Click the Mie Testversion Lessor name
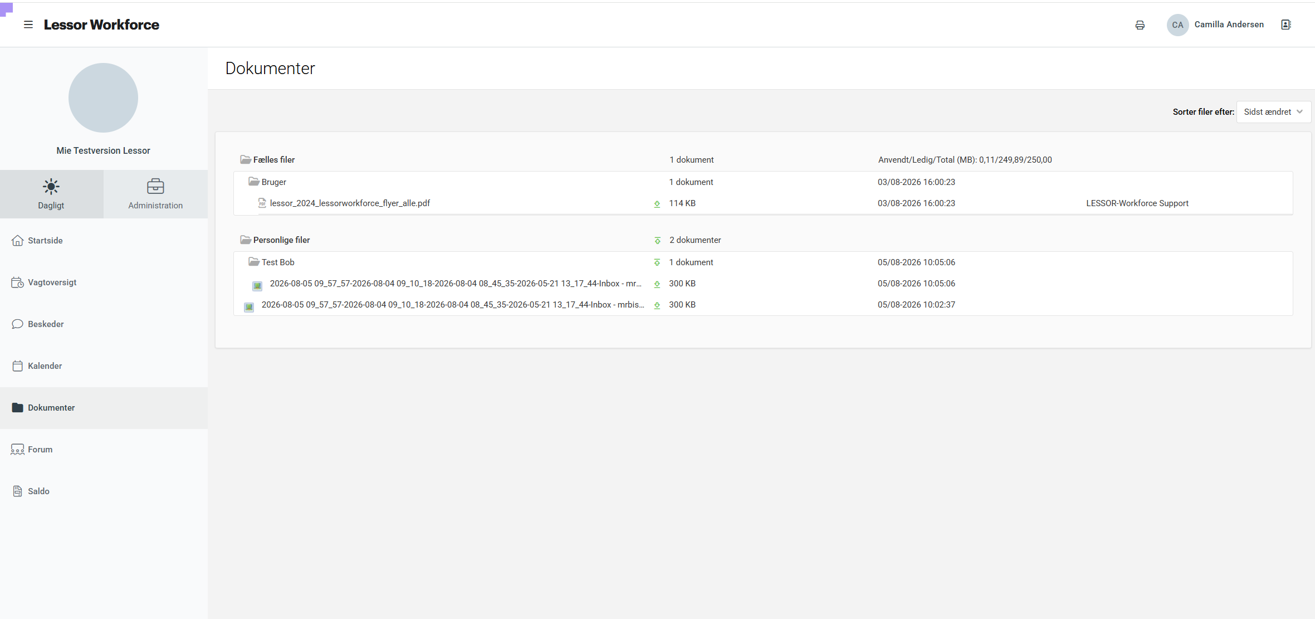Viewport: 1315px width, 619px height. coord(103,150)
